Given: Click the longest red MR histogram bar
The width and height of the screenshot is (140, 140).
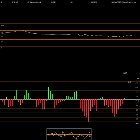Looking at the screenshot, I should (88, 110).
